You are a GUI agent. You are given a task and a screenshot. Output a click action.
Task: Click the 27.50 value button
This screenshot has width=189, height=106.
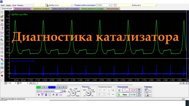pos(133,95)
